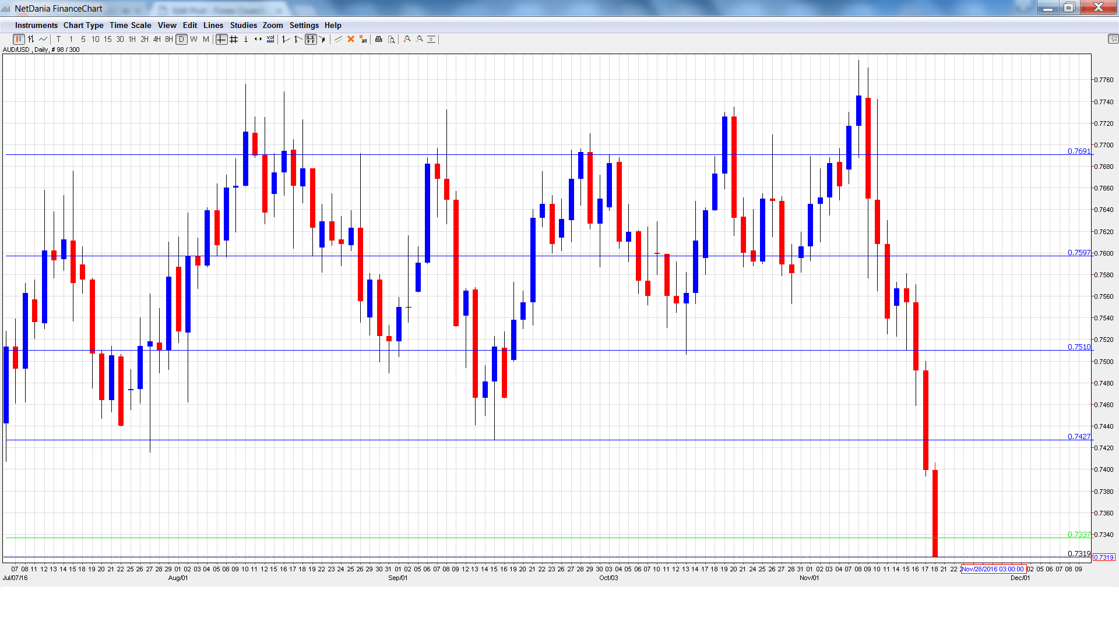Viewport: 1119px width, 629px height.
Task: Click the zoom in magnifier icon
Action: (x=407, y=39)
